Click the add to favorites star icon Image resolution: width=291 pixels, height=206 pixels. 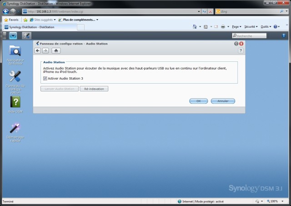[x=25, y=20]
